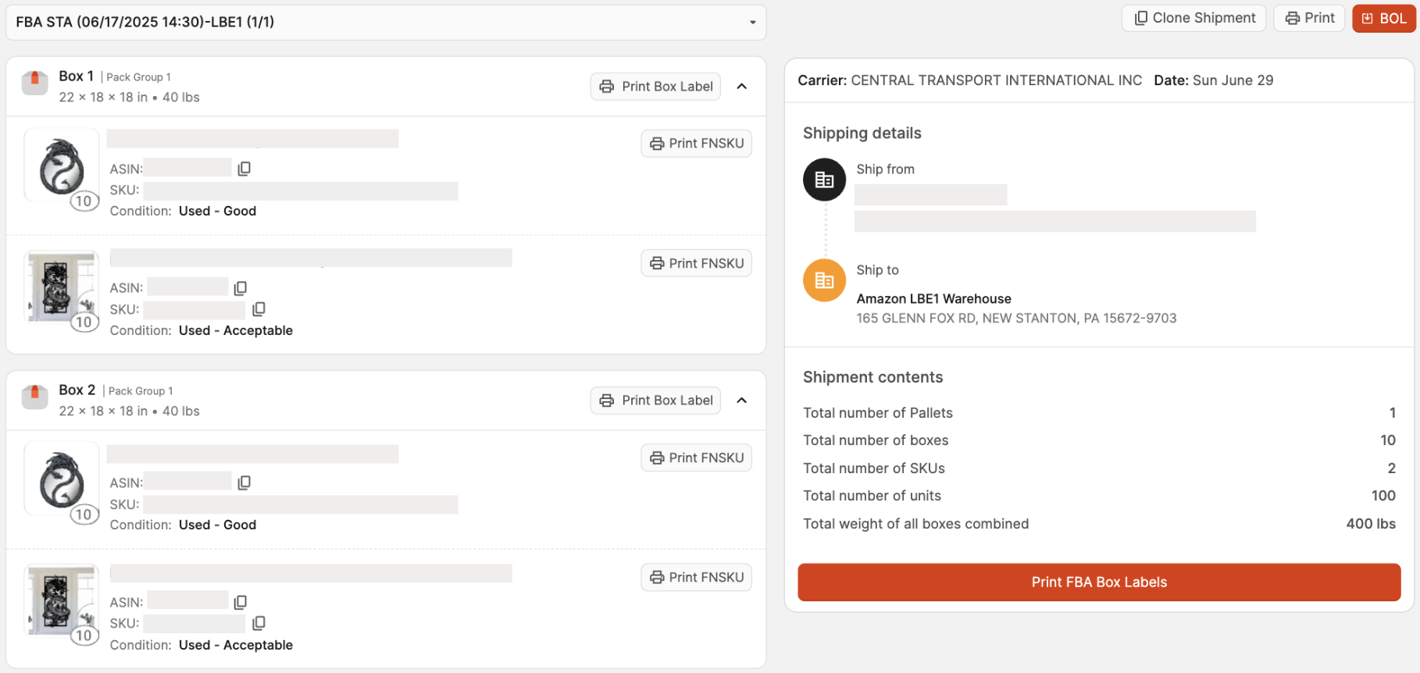Print FNSKU for Box 2 Used - Acceptable item
Viewport: 1420px width, 673px height.
(x=696, y=577)
